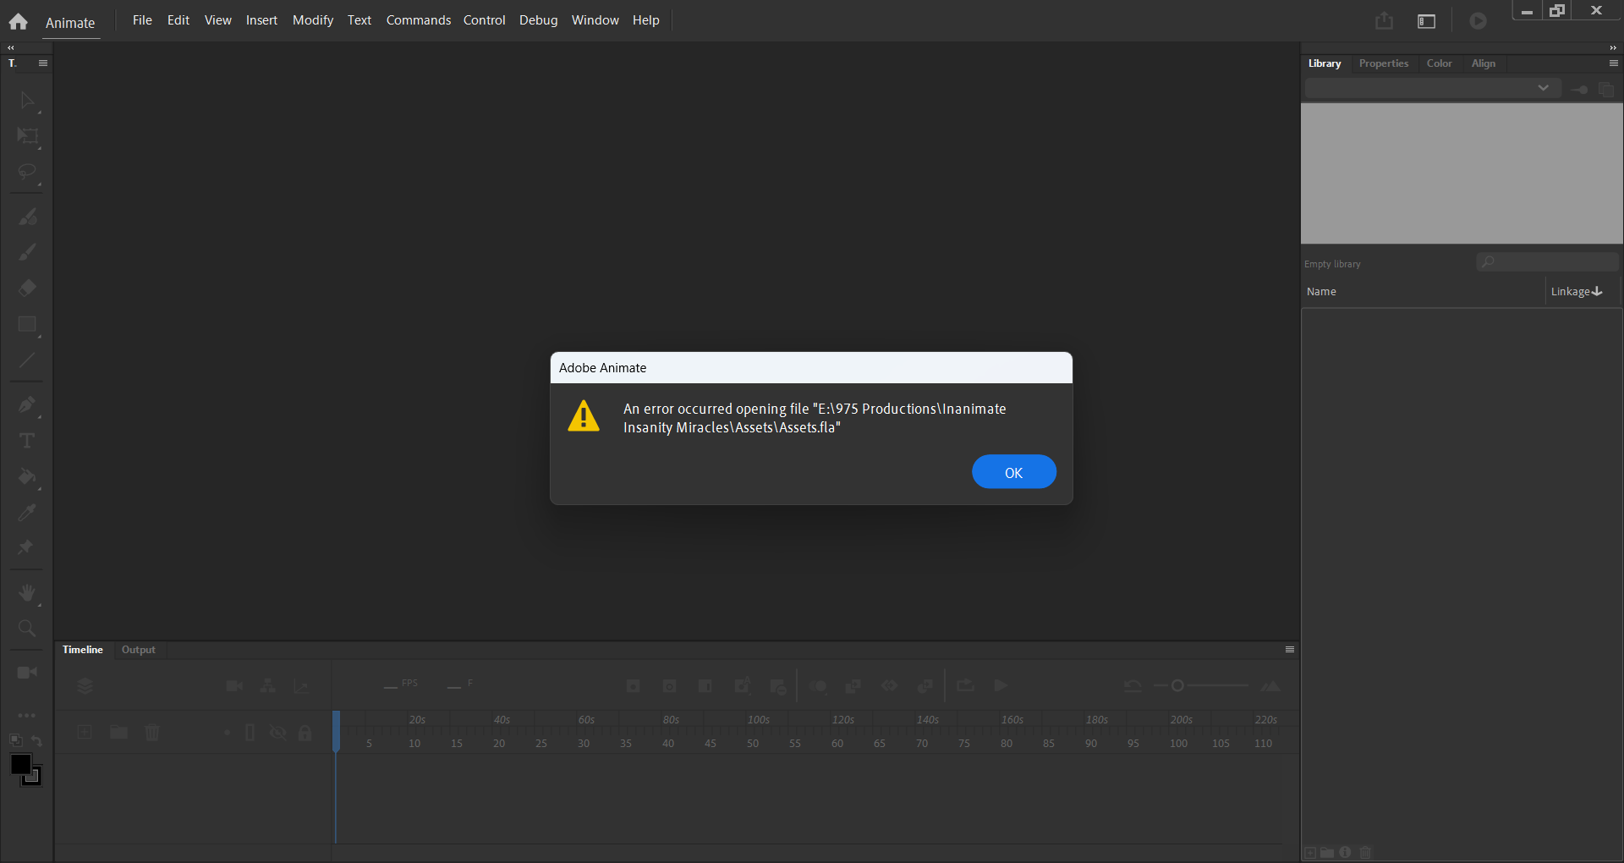The width and height of the screenshot is (1624, 863).
Task: Open the Insert menu
Action: (261, 20)
